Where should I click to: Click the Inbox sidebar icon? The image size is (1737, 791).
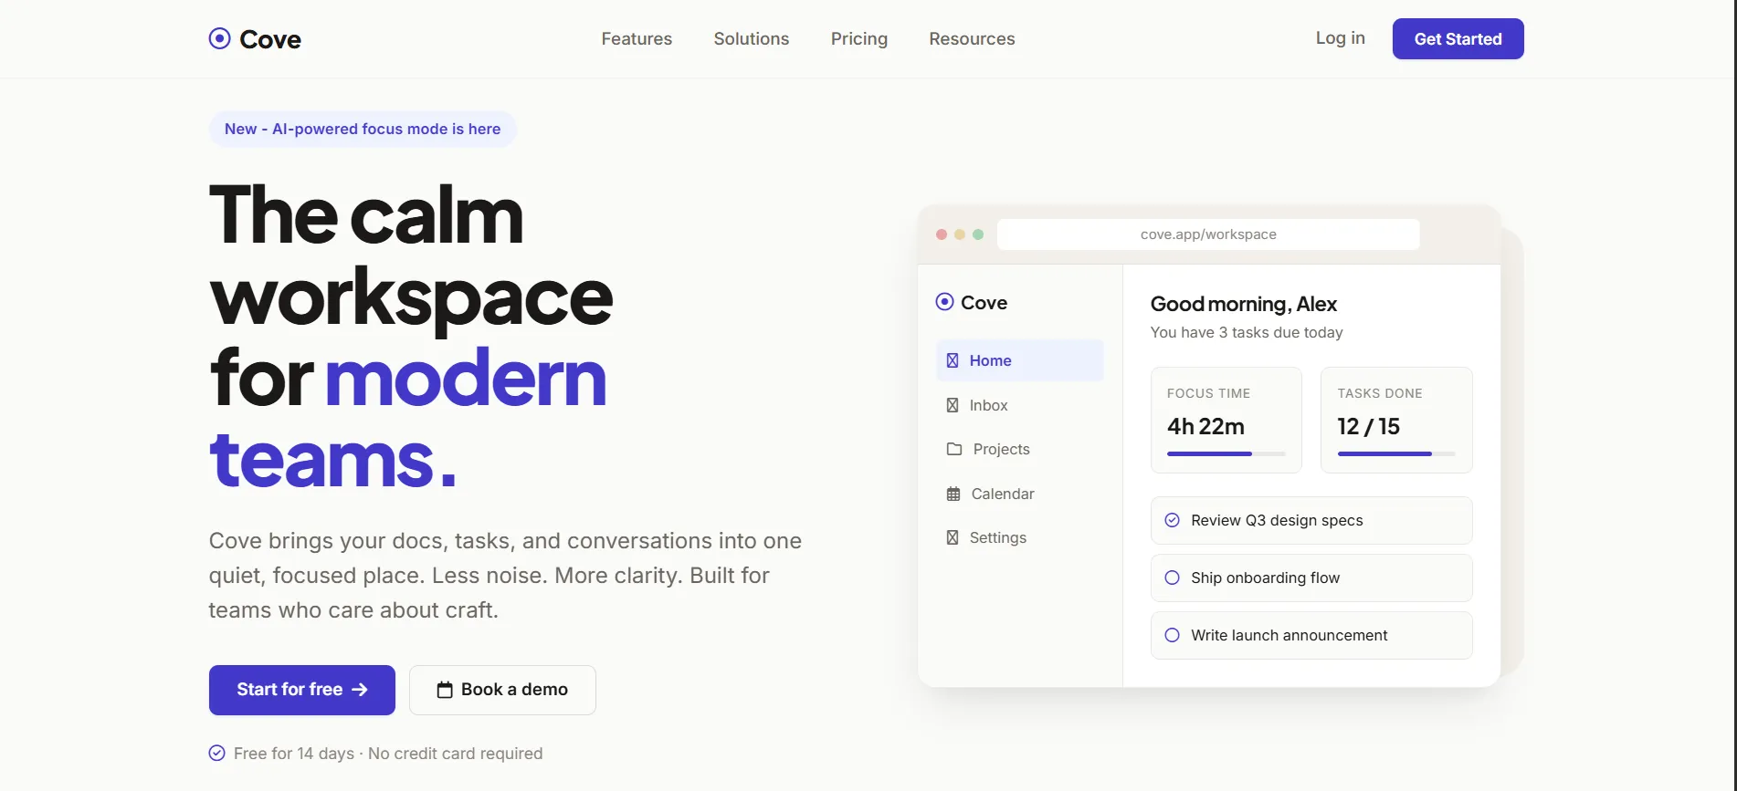pos(953,405)
